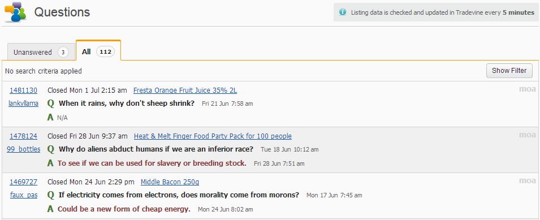Click the A icon for slavery answer
Viewport: 540px width, 220px height.
click(x=50, y=163)
